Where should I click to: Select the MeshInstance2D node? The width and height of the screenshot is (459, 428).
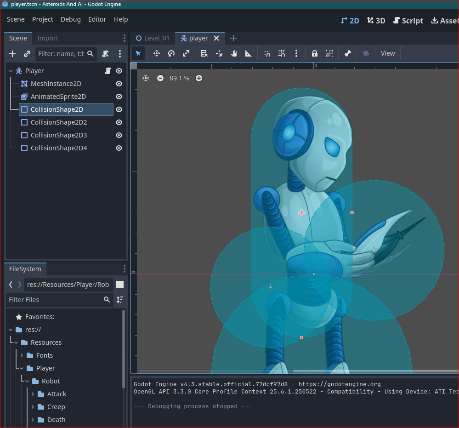coord(56,84)
